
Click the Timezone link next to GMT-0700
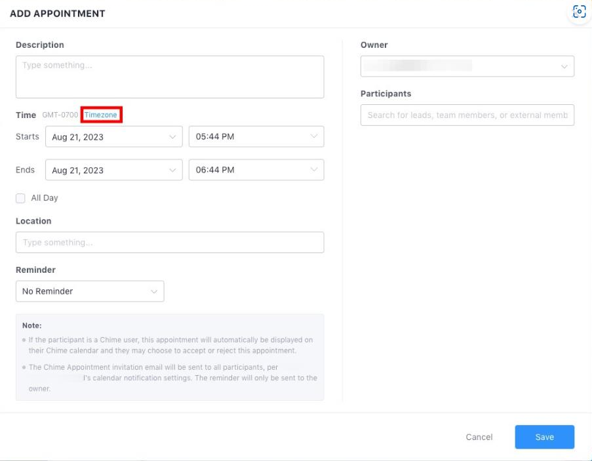(101, 115)
